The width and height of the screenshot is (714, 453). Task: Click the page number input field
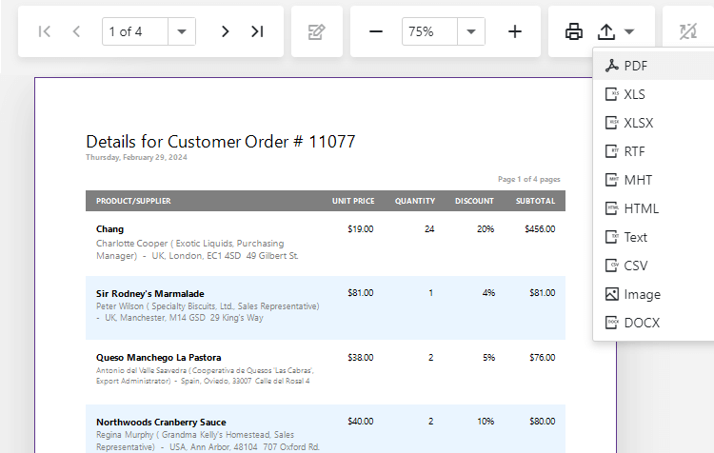(134, 31)
